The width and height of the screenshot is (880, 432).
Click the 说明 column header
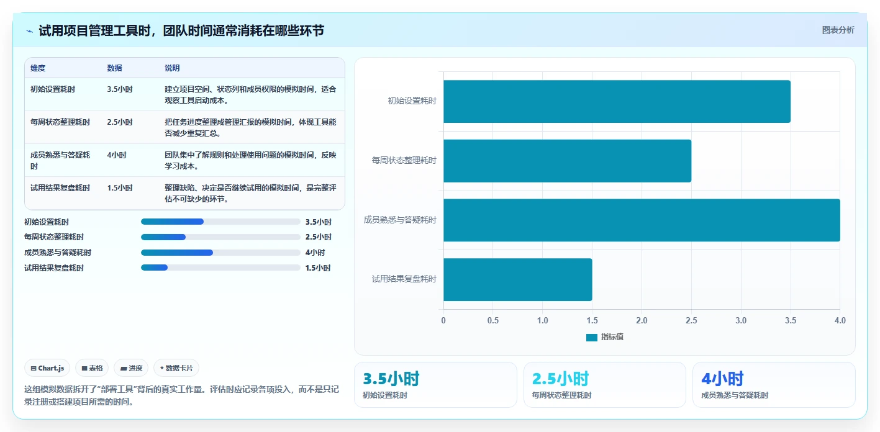pos(172,68)
